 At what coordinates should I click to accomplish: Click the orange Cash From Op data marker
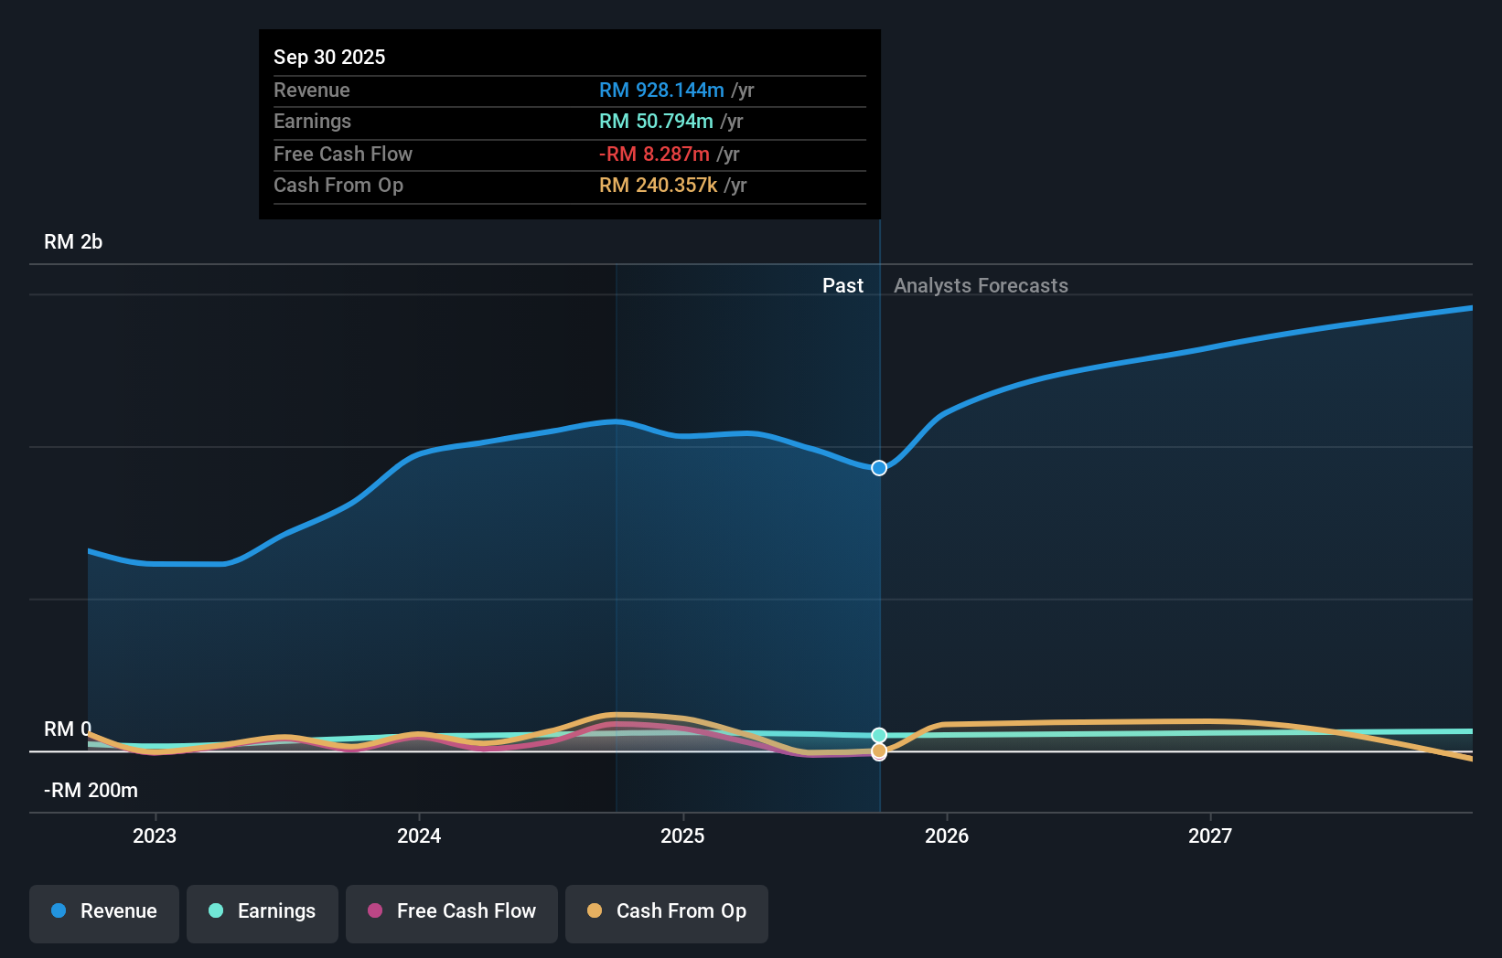(x=879, y=750)
